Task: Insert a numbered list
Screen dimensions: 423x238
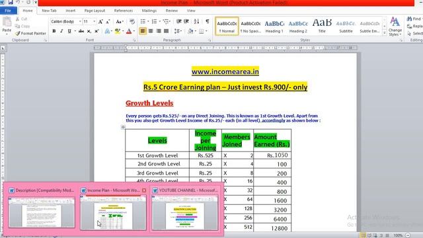Action: [154, 22]
